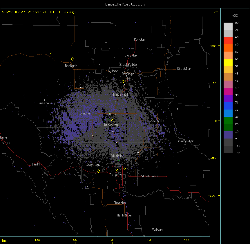Click the -50 tick on the bottom axis
The height and width of the screenshot is (244, 250).
coord(74,240)
